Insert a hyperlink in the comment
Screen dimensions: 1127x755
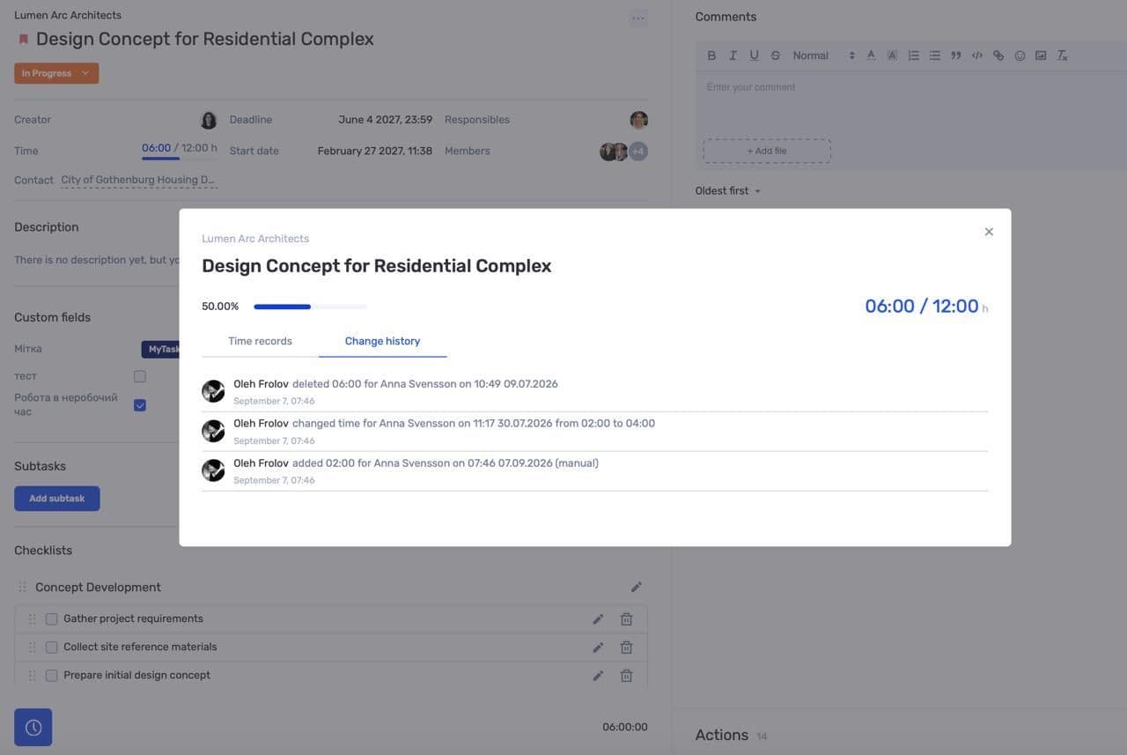pos(998,56)
